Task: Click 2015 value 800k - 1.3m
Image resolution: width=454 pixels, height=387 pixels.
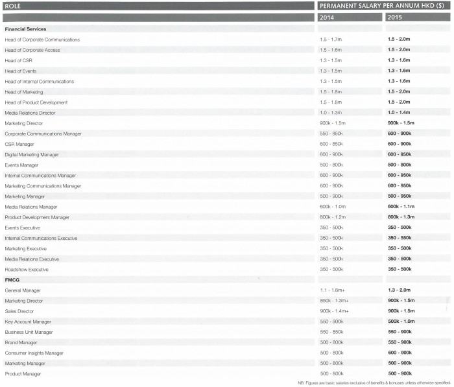Action: [401, 217]
